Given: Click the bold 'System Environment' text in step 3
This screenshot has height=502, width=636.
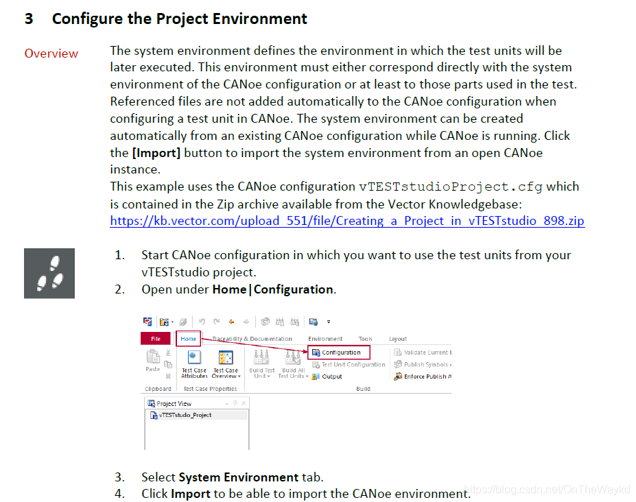Looking at the screenshot, I should 239,477.
